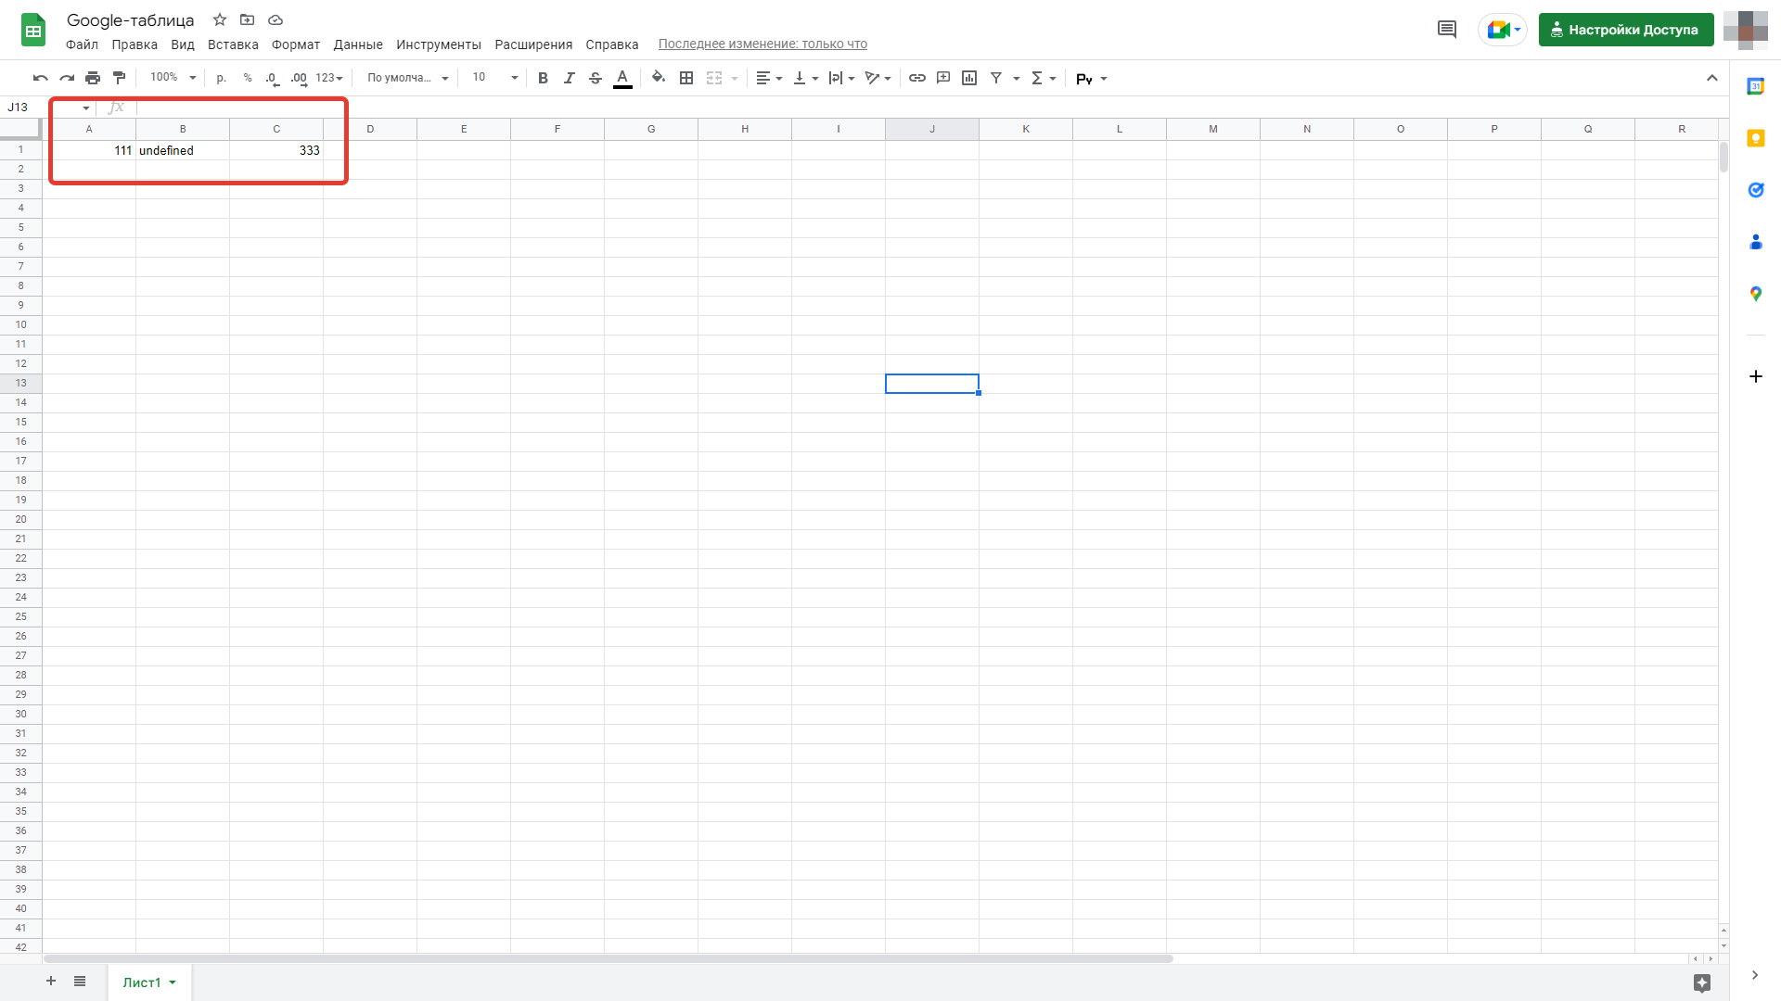The width and height of the screenshot is (1781, 1001).
Task: Open the fill color picker
Action: click(658, 78)
